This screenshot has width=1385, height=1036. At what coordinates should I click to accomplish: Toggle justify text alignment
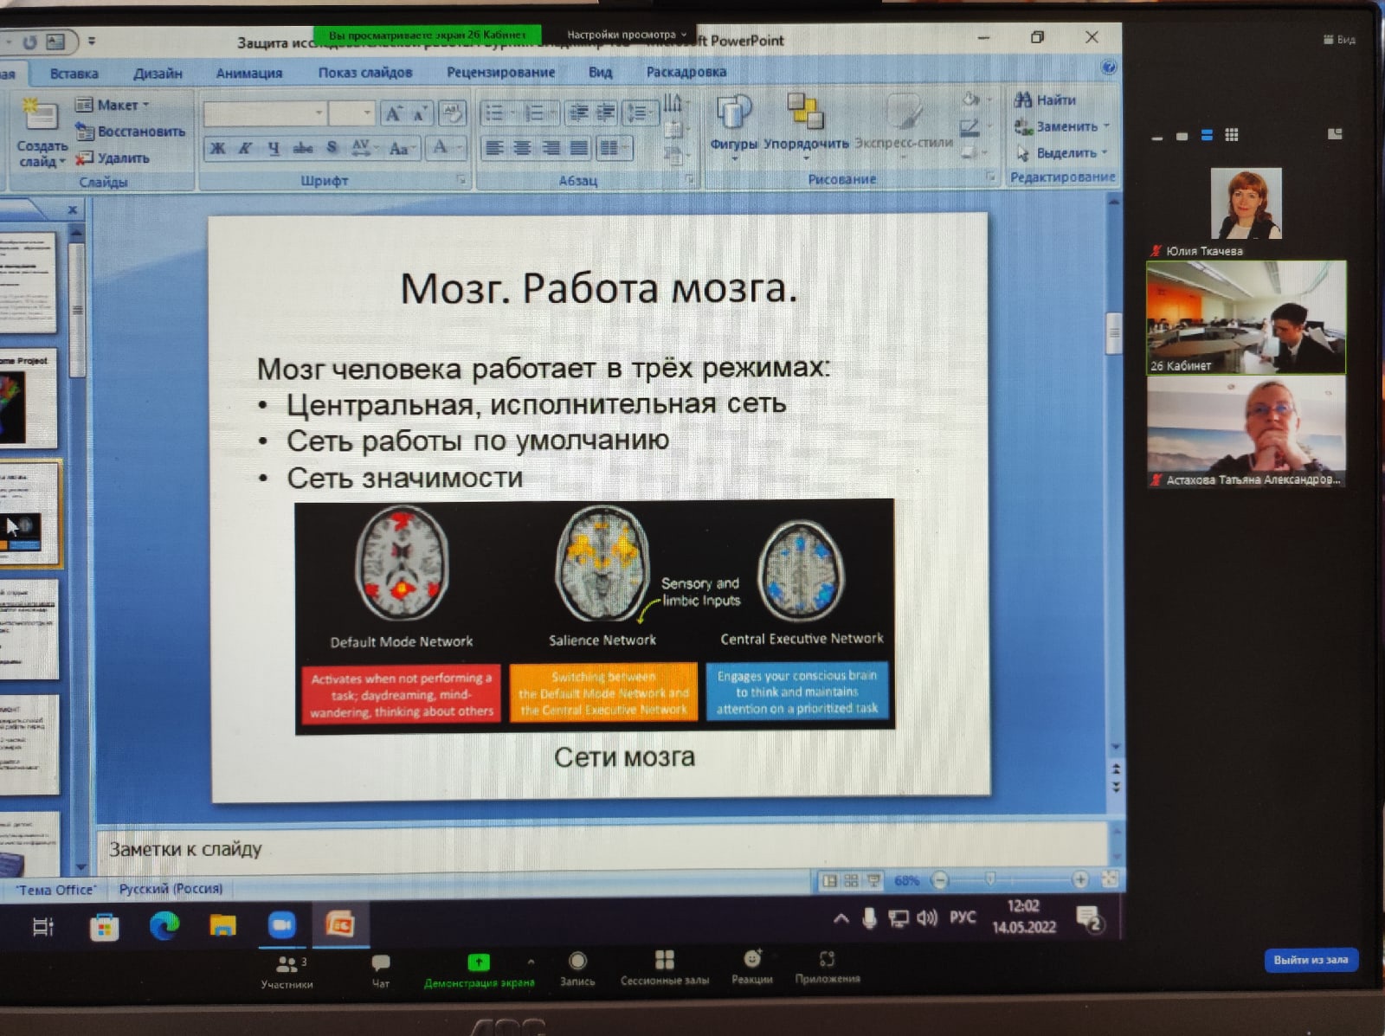click(578, 148)
